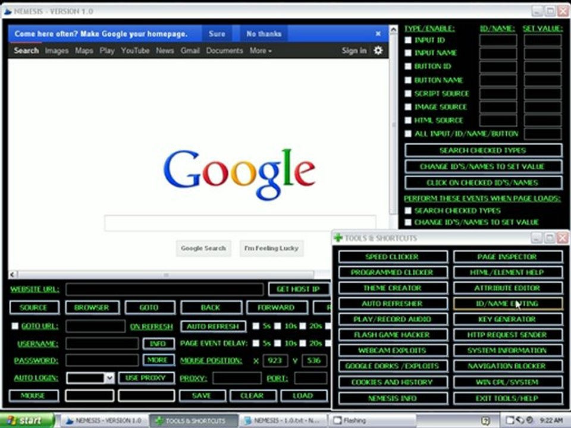The width and height of the screenshot is (571, 428).
Task: Click Sure on homepage prompt
Action: (x=217, y=34)
